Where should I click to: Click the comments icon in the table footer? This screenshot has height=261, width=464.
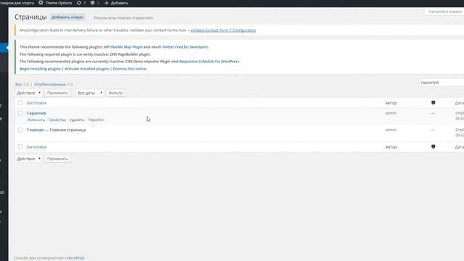[x=434, y=146]
